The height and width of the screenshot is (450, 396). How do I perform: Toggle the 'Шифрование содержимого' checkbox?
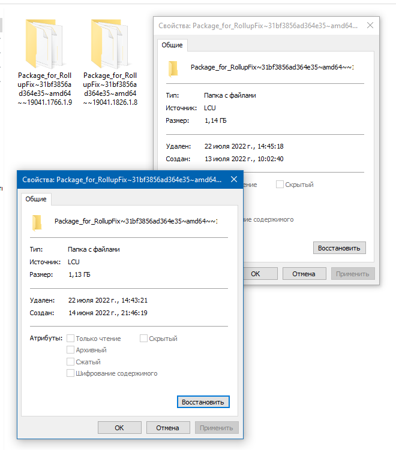tap(70, 373)
